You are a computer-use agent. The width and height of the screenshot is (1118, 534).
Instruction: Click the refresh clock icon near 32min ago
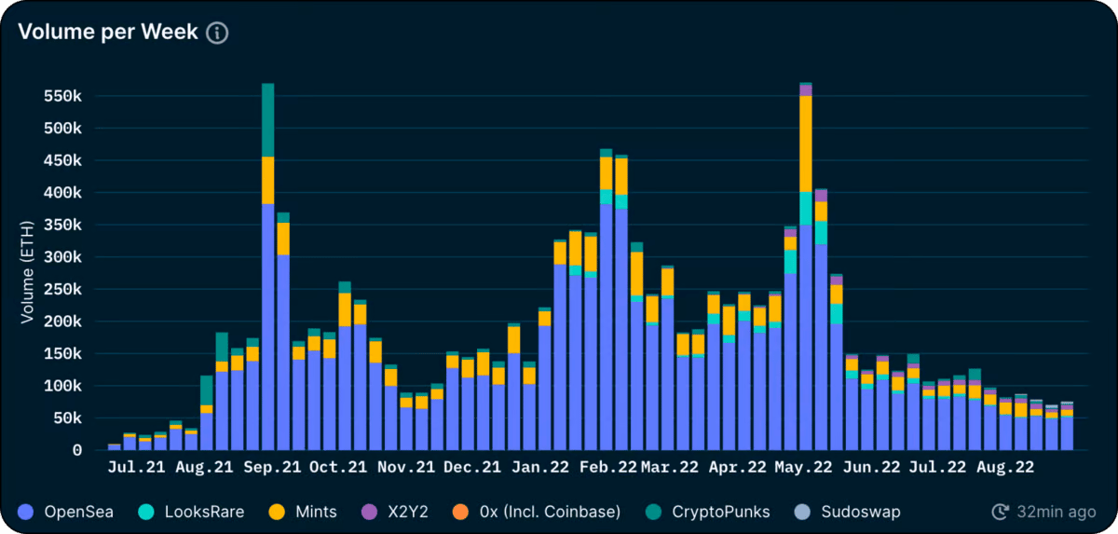pyautogui.click(x=1001, y=511)
